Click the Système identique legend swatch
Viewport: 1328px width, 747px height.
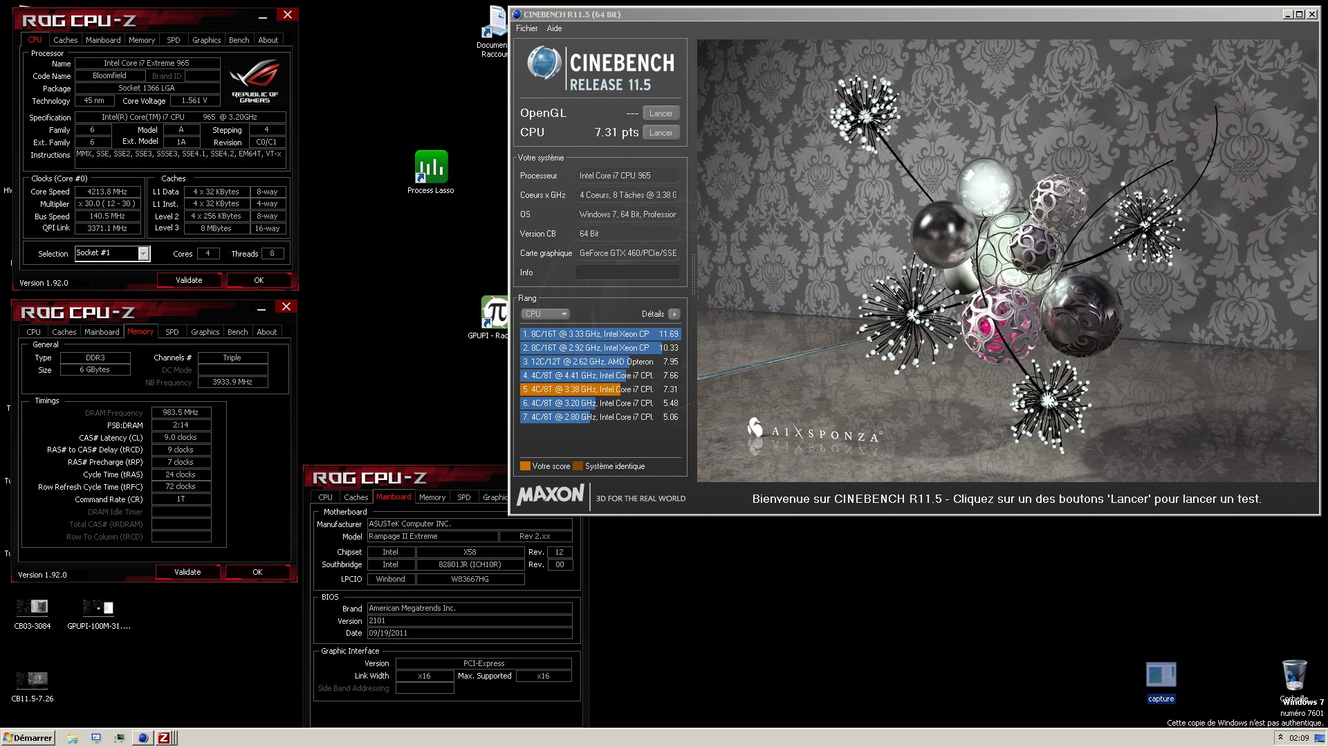point(578,466)
